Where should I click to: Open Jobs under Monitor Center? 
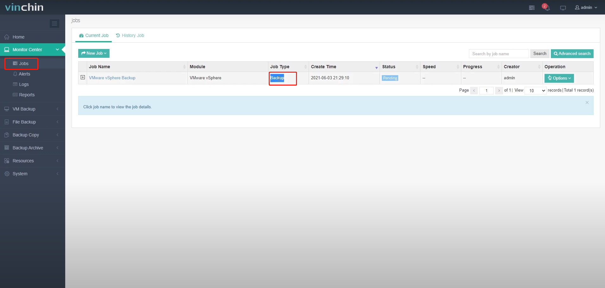(21, 63)
